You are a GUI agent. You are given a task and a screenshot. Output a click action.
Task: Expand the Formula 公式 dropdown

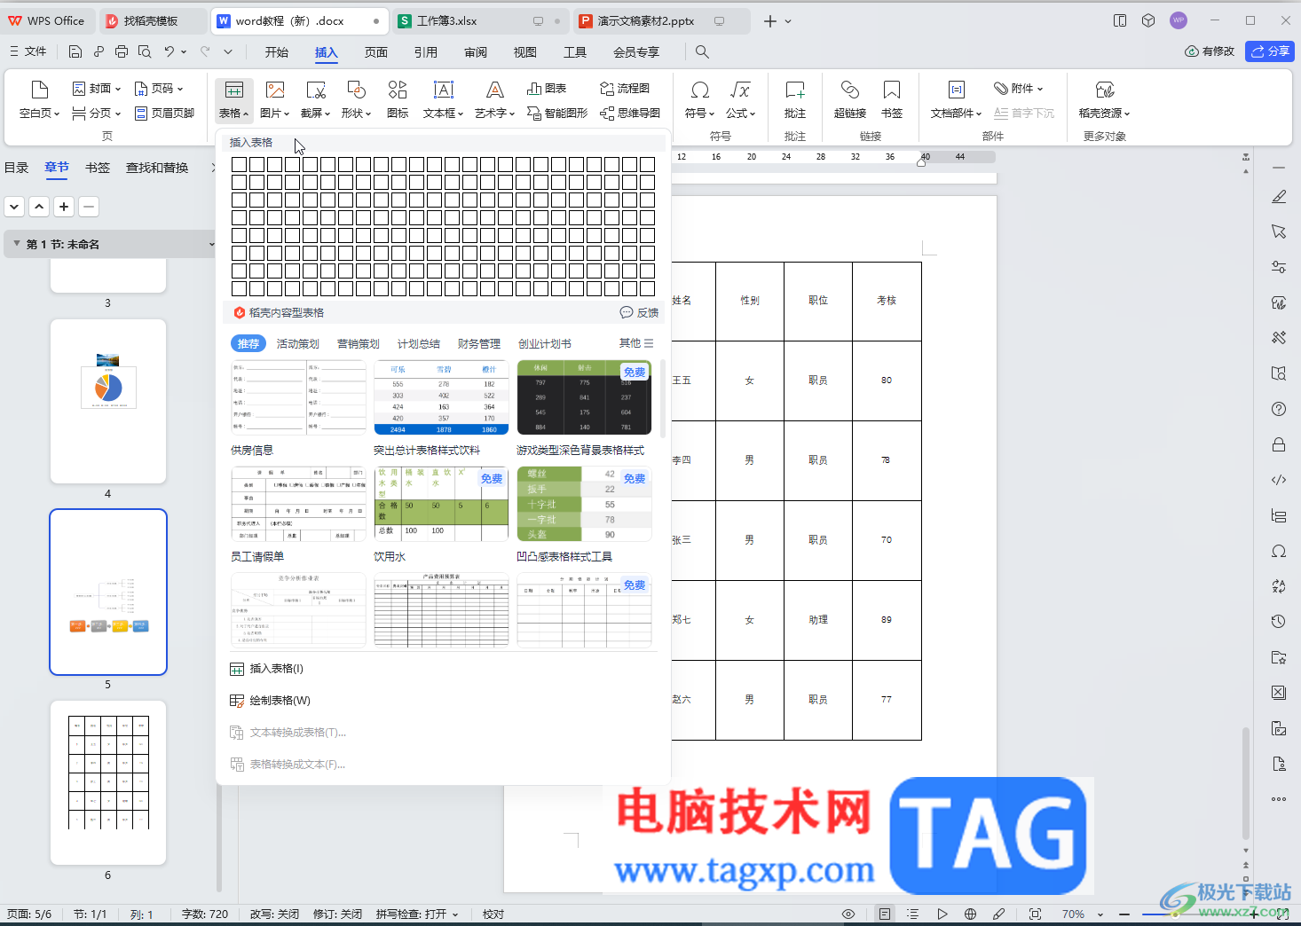(x=740, y=114)
